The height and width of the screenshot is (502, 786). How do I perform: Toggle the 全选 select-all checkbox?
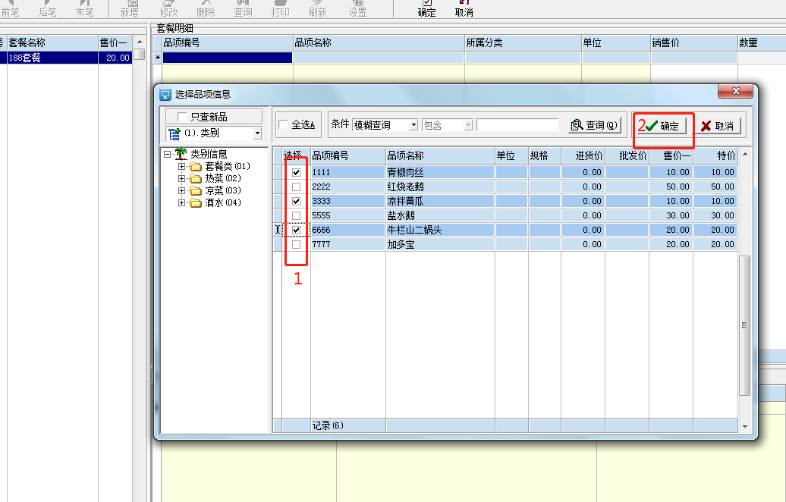click(x=283, y=125)
